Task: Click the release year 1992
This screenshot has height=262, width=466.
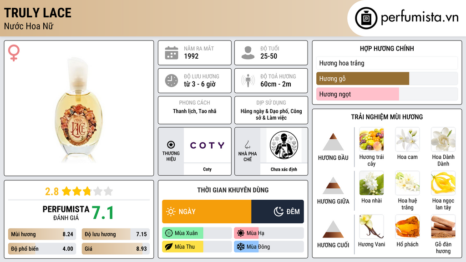Action: pyautogui.click(x=191, y=56)
